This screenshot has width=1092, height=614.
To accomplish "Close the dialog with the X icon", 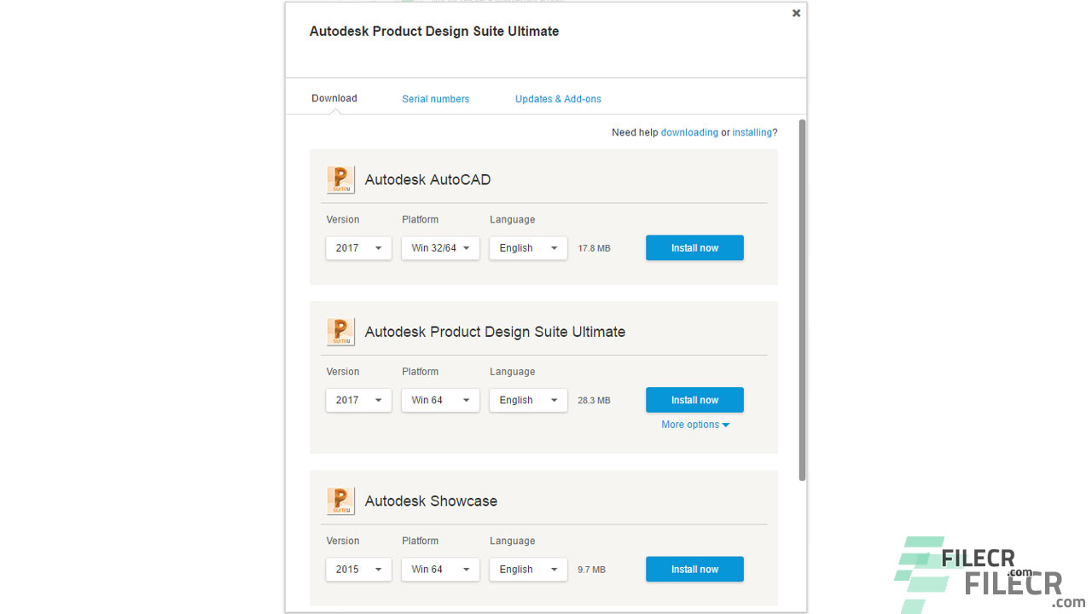I will coord(796,13).
